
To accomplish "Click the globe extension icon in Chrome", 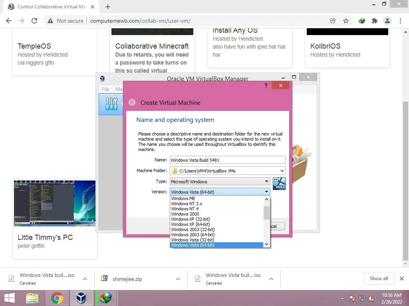I will [x=361, y=21].
